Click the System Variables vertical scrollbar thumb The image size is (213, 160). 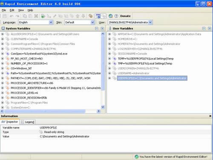(x=103, y=63)
